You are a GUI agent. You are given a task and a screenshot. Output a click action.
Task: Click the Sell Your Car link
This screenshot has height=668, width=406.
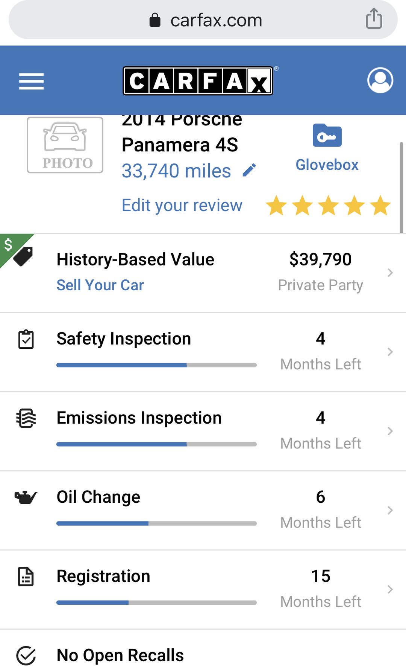[x=100, y=285]
